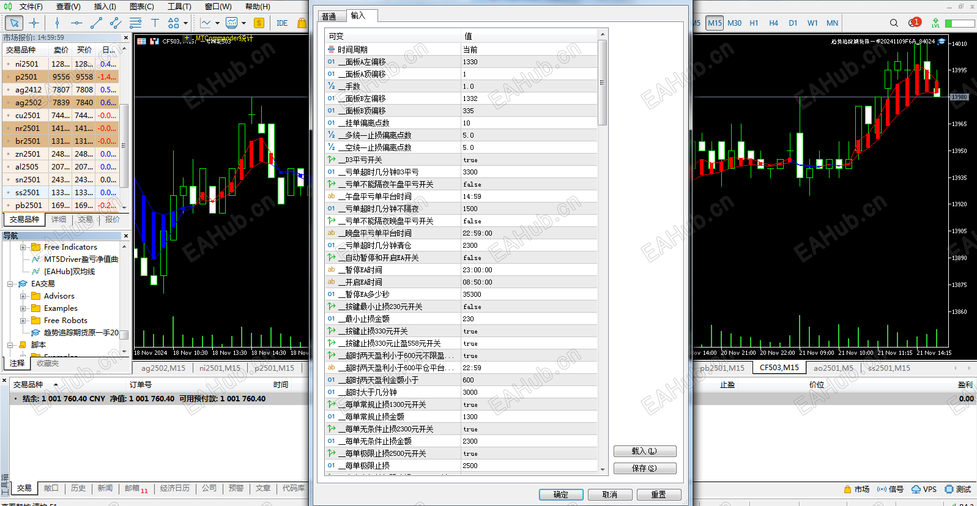Open the 查看(V) menu
Viewport: 977px width, 506px height.
[68, 6]
